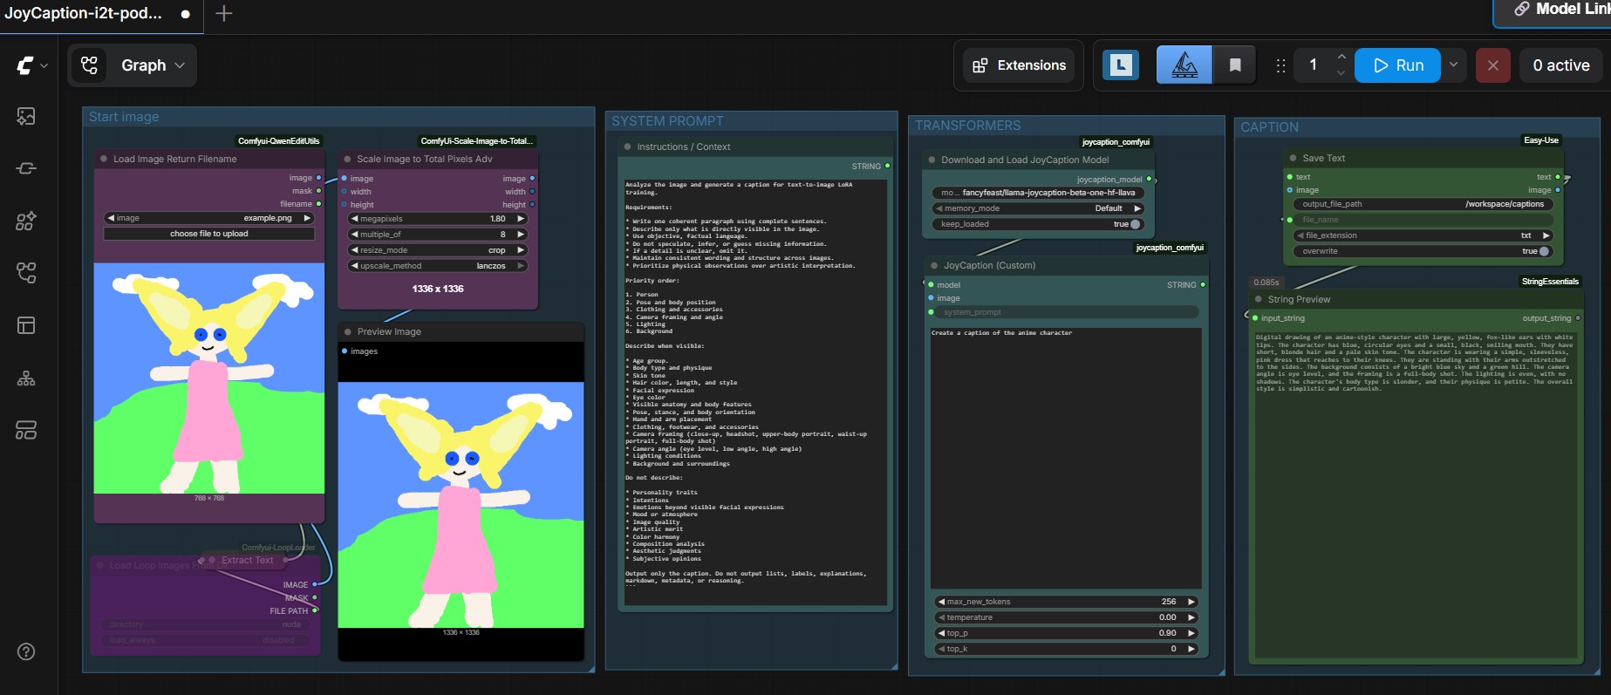1611x695 pixels.
Task: Adjust the temperature 0.00 value slider
Action: pyautogui.click(x=1066, y=617)
